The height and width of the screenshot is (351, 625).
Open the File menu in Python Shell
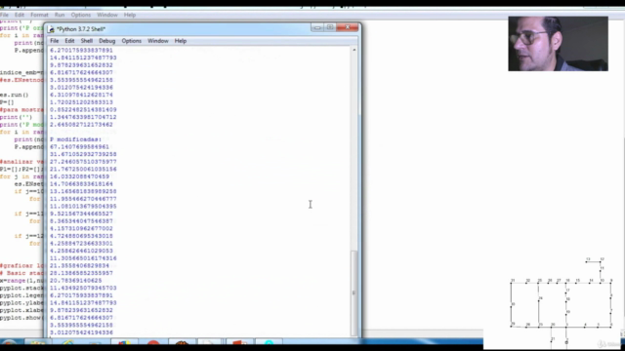[55, 41]
